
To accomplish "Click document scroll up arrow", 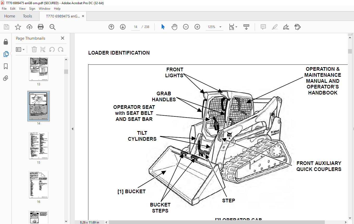I will pos(350,37).
